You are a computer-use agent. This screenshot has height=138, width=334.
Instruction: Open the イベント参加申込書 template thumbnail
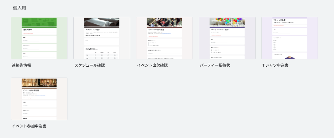[39, 99]
